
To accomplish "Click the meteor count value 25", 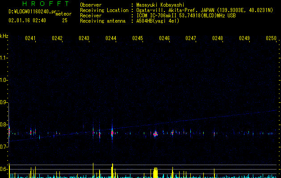I will [x=65, y=20].
